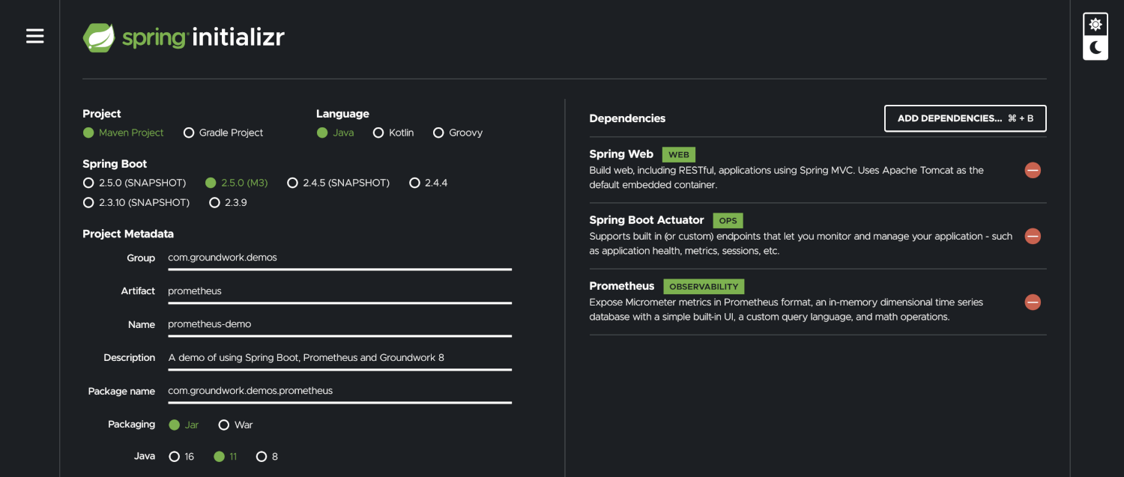
Task: Edit the Group field com.groundwork.demos
Action: click(x=339, y=258)
